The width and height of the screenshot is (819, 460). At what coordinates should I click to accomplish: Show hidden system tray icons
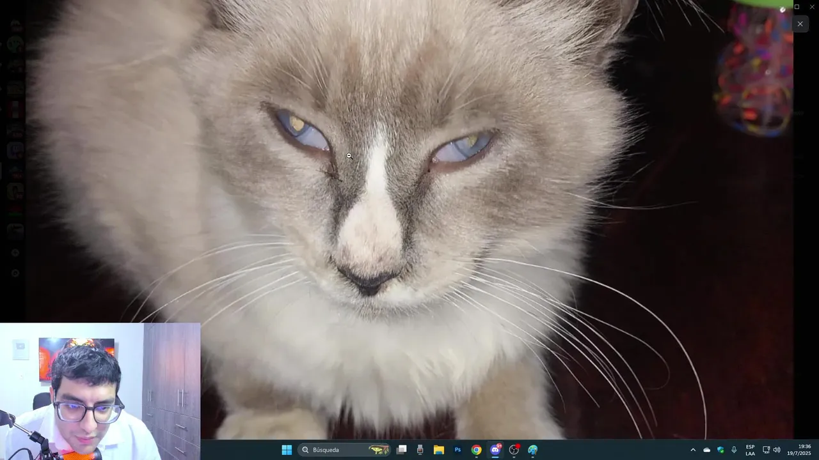tap(693, 450)
